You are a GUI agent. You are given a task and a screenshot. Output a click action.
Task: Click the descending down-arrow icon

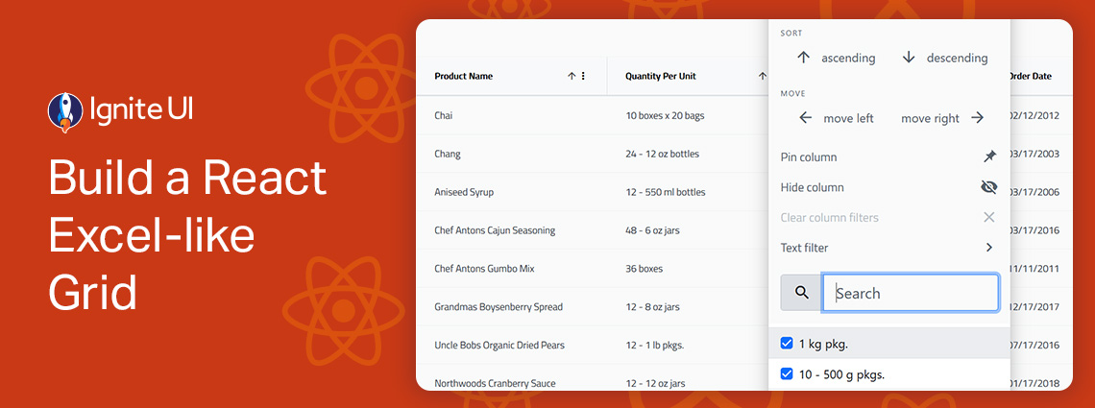(908, 58)
